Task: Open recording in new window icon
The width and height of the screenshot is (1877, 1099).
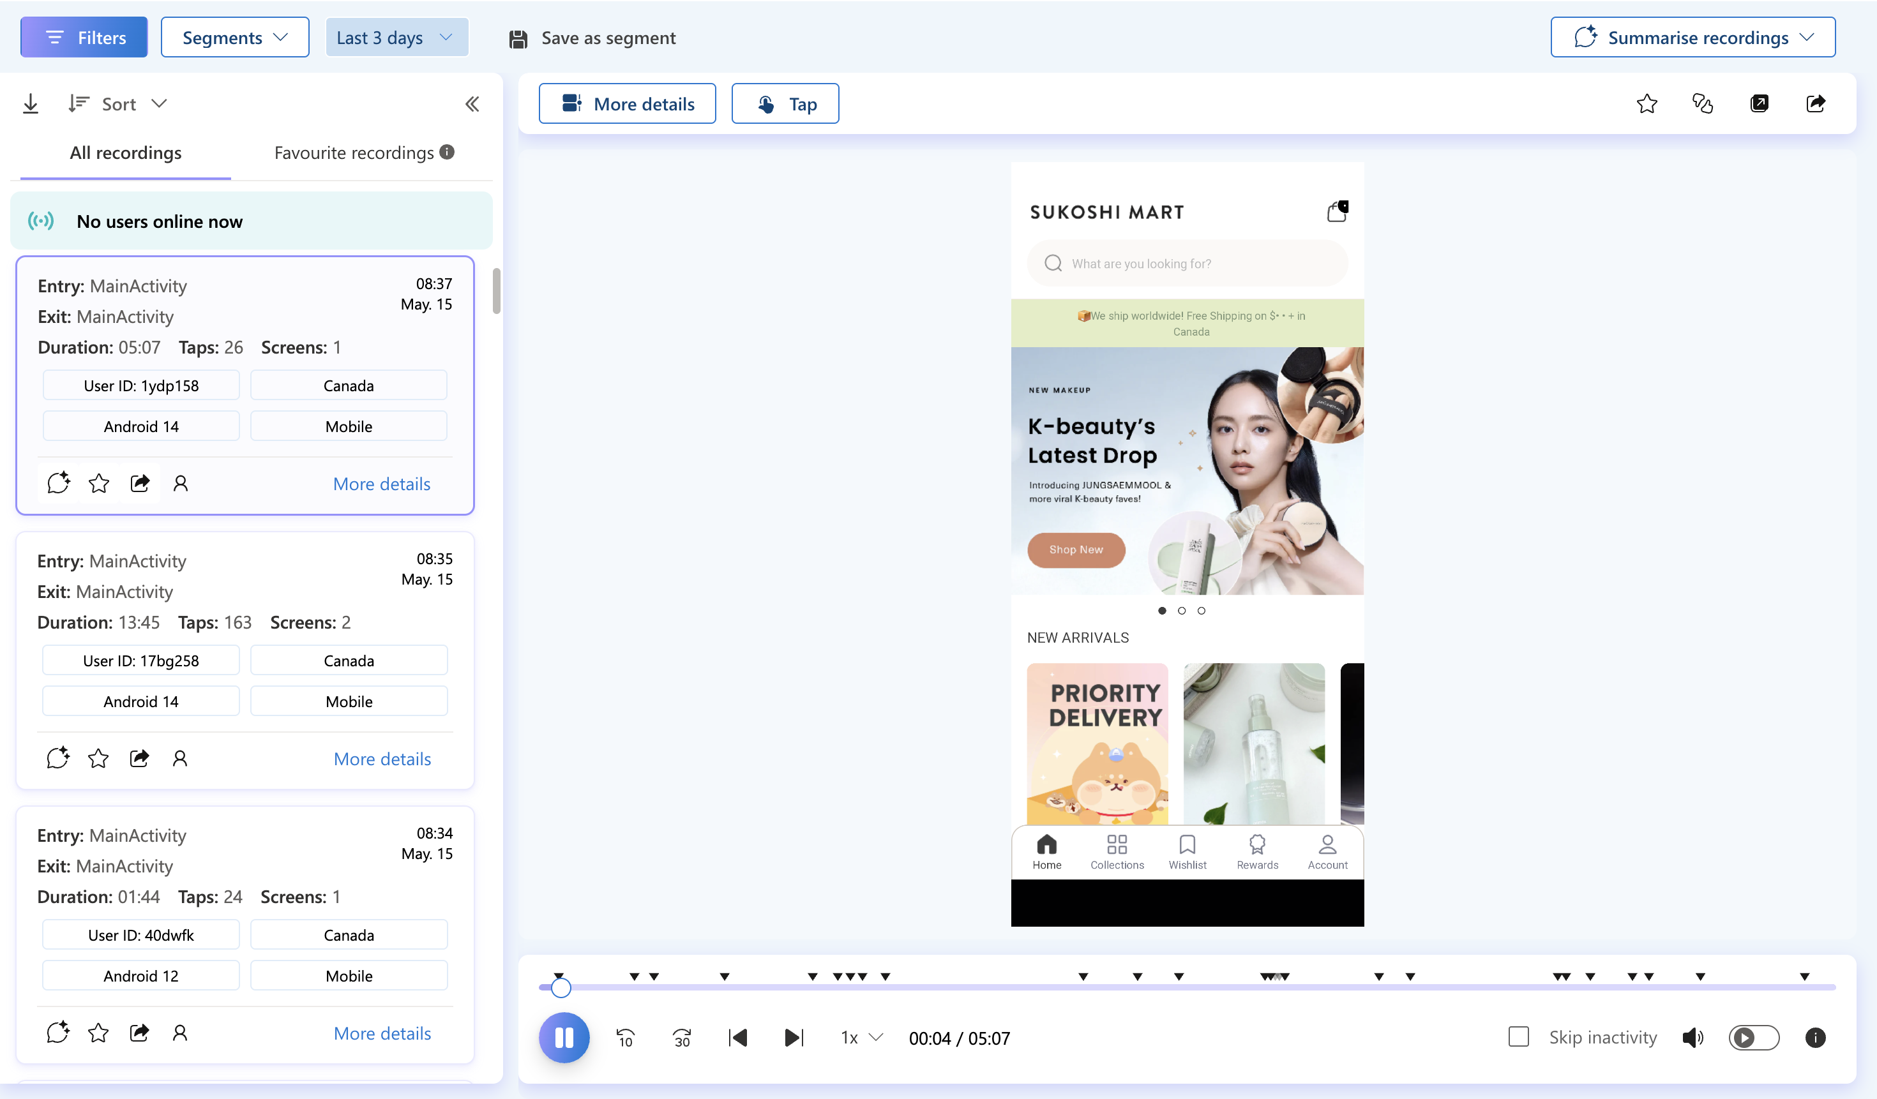Action: point(1758,103)
